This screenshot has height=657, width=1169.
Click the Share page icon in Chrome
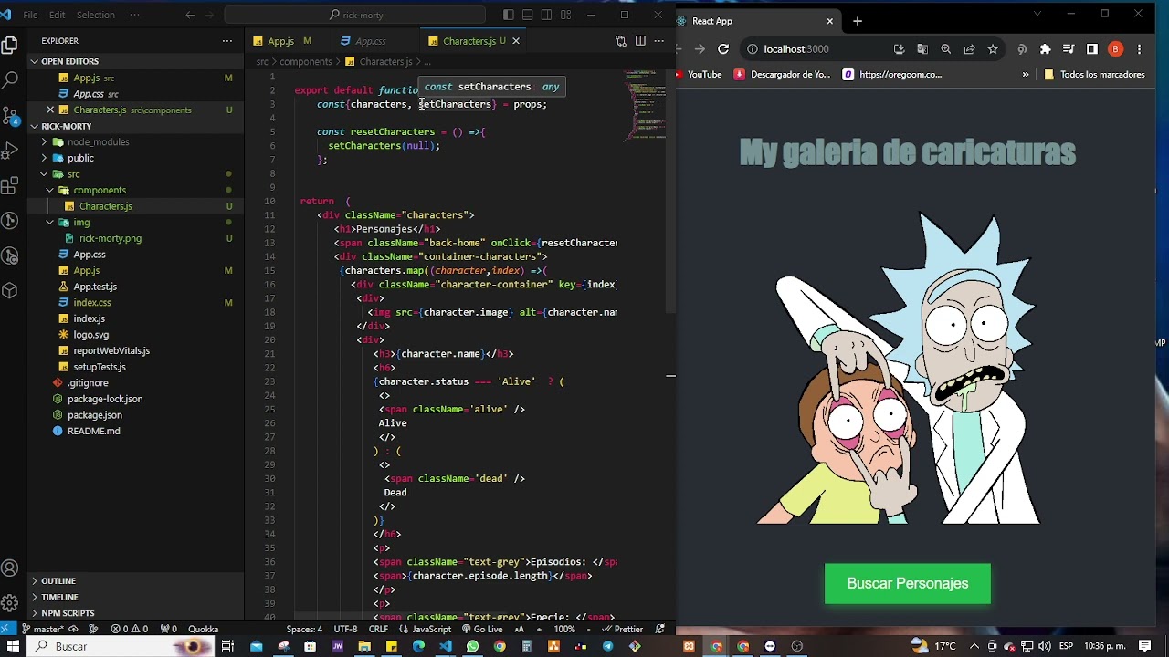pyautogui.click(x=969, y=49)
